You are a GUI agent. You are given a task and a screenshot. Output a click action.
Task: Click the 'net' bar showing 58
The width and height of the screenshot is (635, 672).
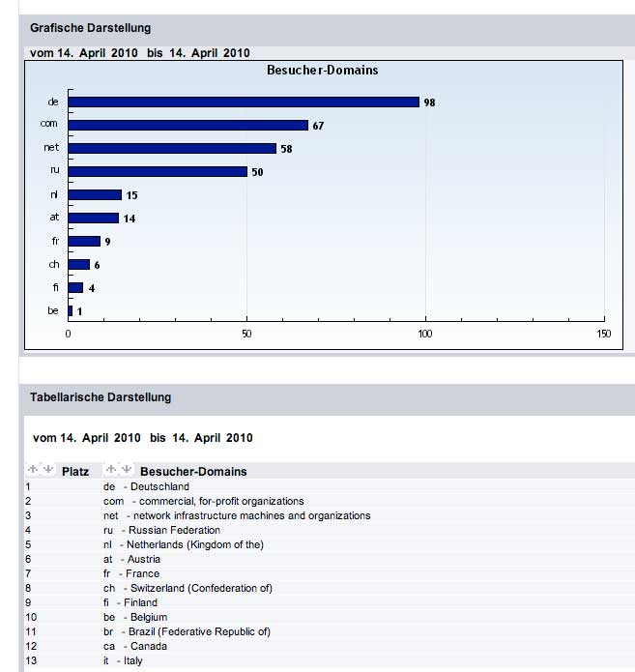[172, 148]
